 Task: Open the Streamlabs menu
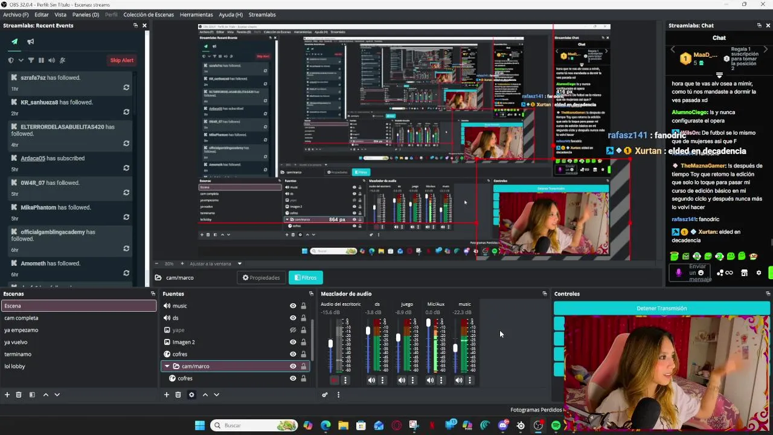click(262, 14)
